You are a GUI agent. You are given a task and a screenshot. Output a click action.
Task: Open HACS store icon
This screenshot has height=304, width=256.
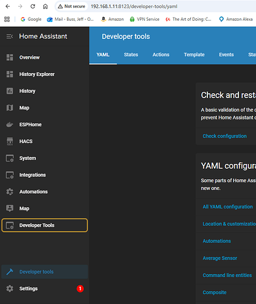10,141
